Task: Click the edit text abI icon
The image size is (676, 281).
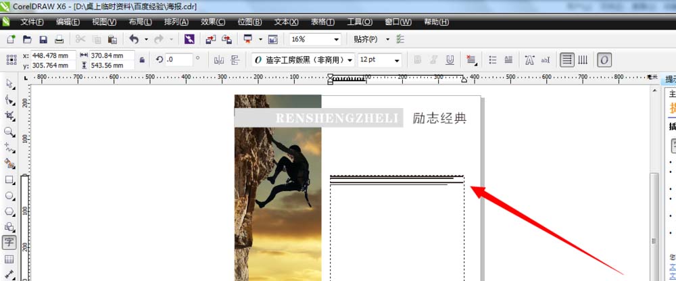Action: [546, 60]
